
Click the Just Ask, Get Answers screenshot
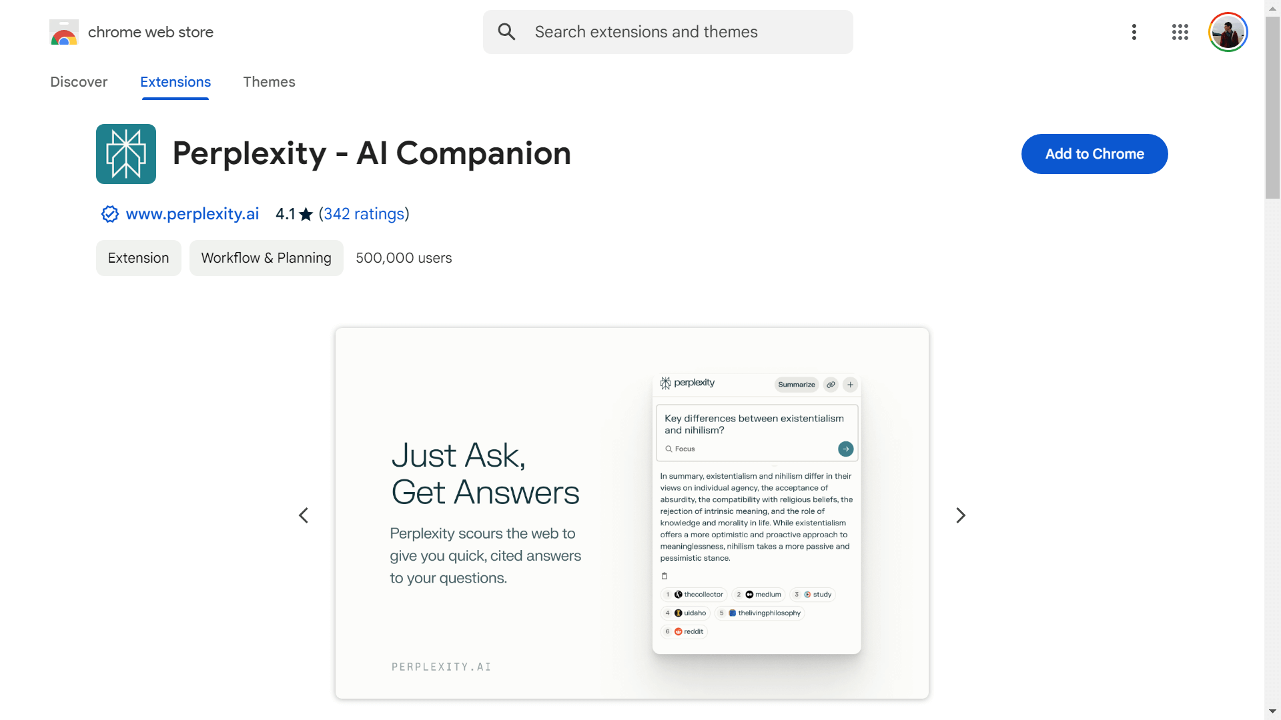[x=632, y=513]
